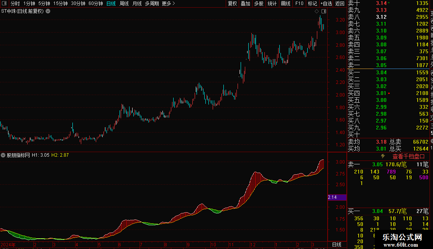Click the 12 month label on time axis
The image size is (433, 249).
click(x=253, y=244)
